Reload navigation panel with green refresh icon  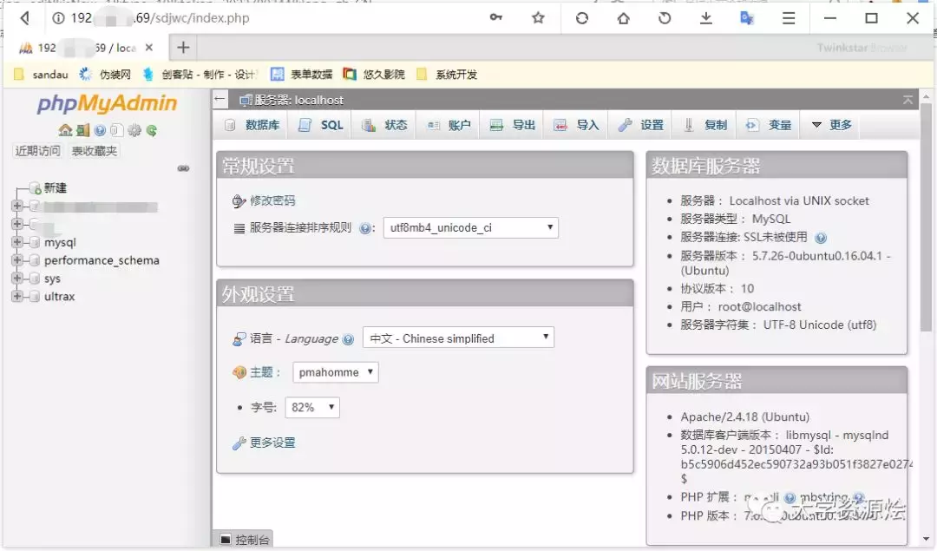tap(151, 130)
